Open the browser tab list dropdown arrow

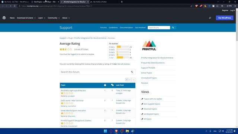pyautogui.click(x=218, y=2)
